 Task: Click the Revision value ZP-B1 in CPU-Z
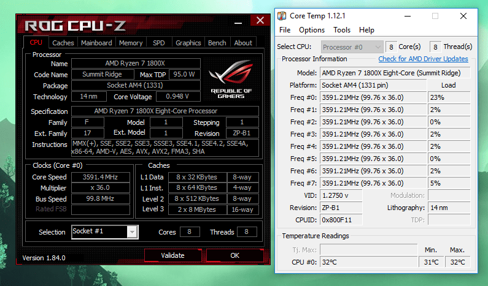point(242,134)
